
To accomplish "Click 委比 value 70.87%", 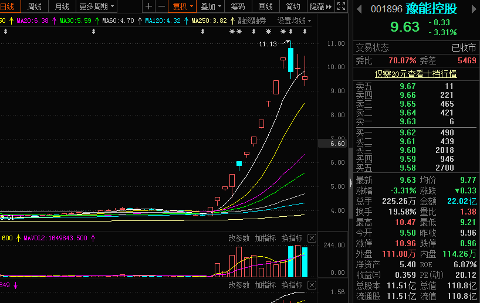I will coord(402,60).
